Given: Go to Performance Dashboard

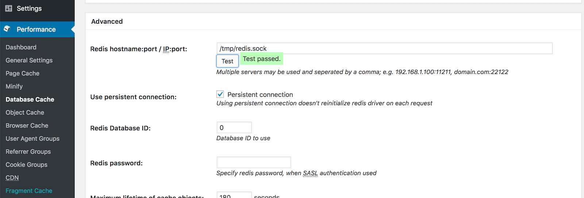Looking at the screenshot, I should [x=21, y=47].
